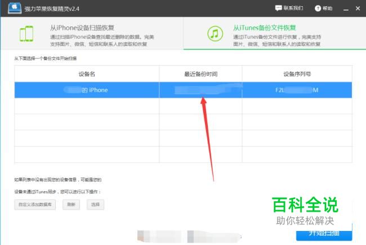Click the green iTunes music note icon
This screenshot has width=366, height=245.
[x=215, y=34]
